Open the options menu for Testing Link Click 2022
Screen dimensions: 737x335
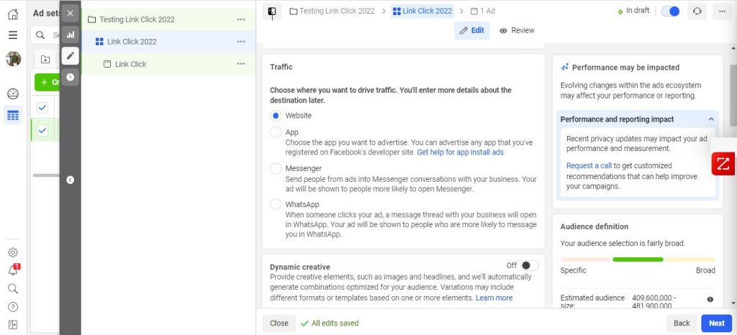tap(241, 19)
